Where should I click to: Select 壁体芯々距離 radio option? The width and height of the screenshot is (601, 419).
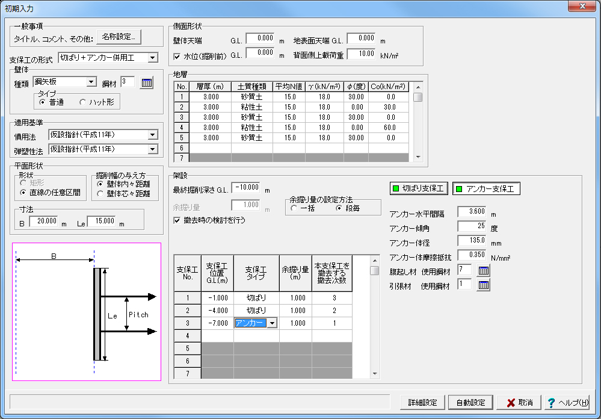[100, 193]
